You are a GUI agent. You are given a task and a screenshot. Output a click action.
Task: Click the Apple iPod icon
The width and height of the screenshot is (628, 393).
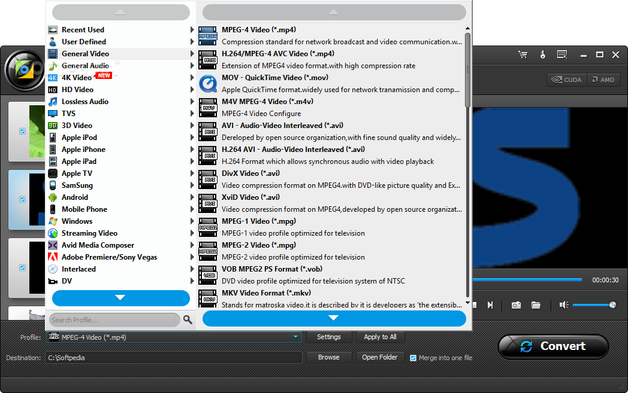click(x=53, y=138)
